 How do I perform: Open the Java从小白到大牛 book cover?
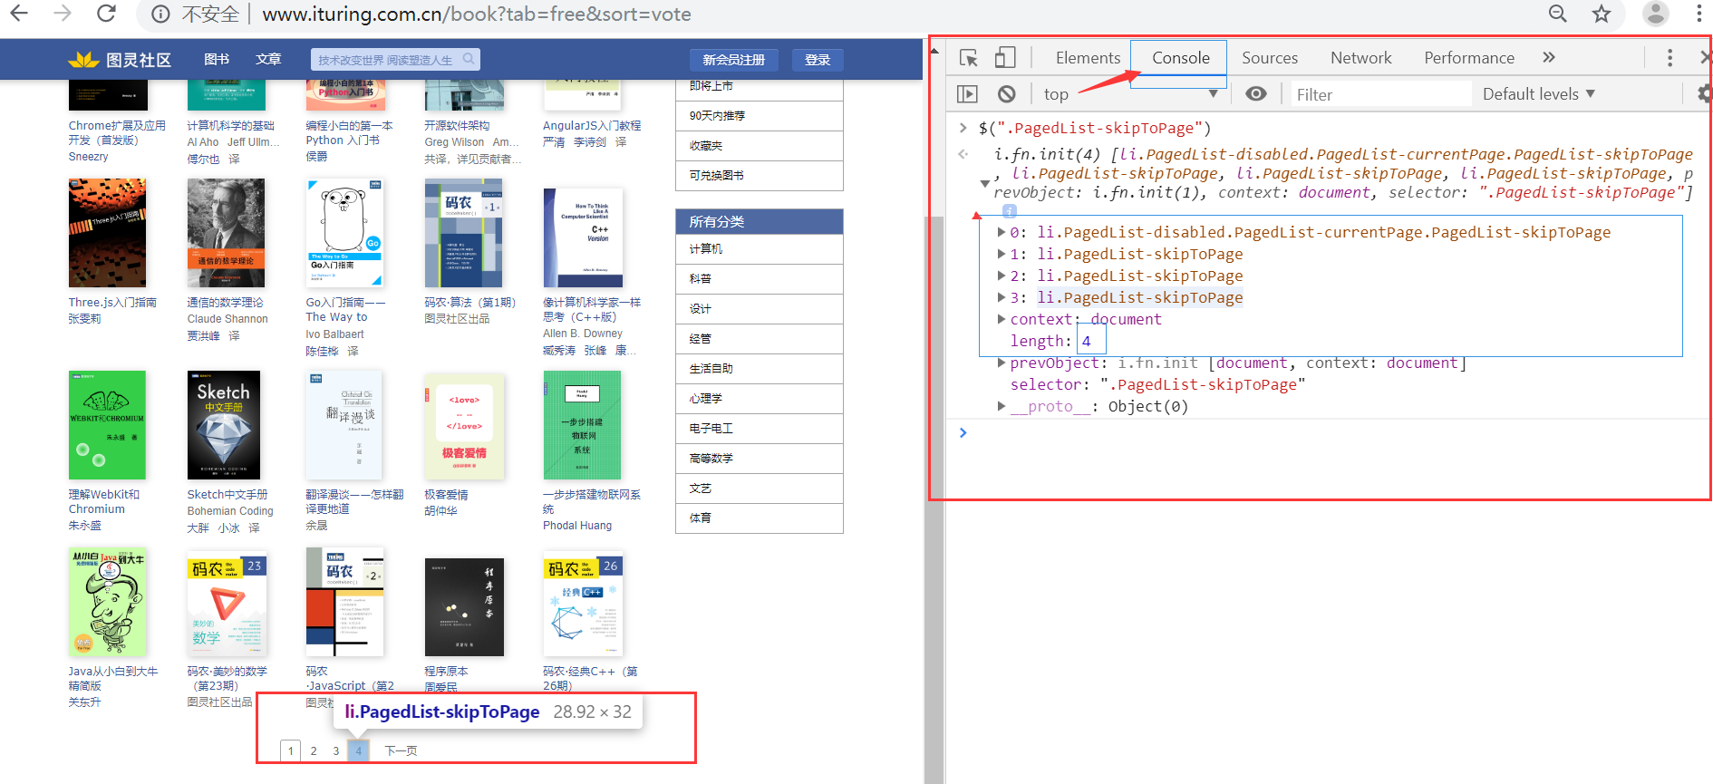(x=107, y=602)
